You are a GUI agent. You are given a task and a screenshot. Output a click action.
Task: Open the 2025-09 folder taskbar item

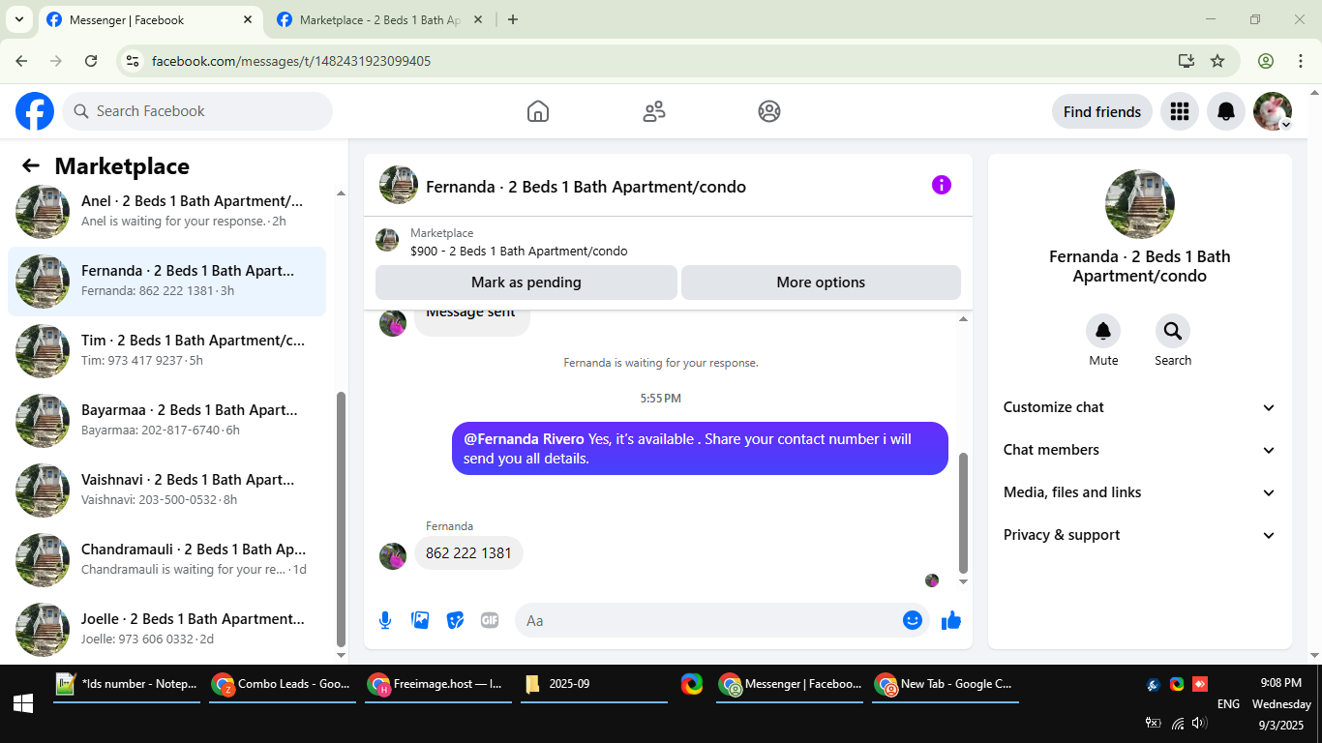coord(594,684)
